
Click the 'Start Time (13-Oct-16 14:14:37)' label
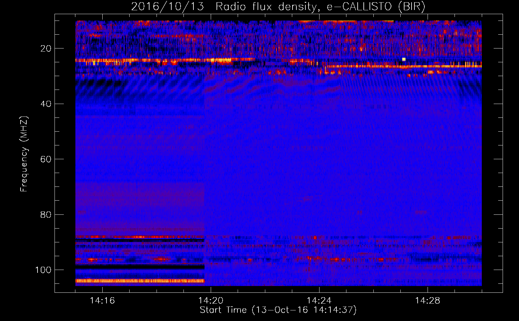[278, 310]
